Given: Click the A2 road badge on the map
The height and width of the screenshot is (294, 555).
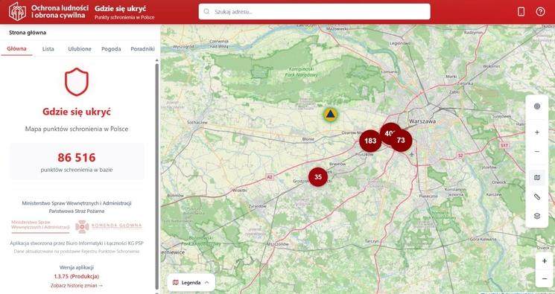Looking at the screenshot, I should tap(270, 176).
